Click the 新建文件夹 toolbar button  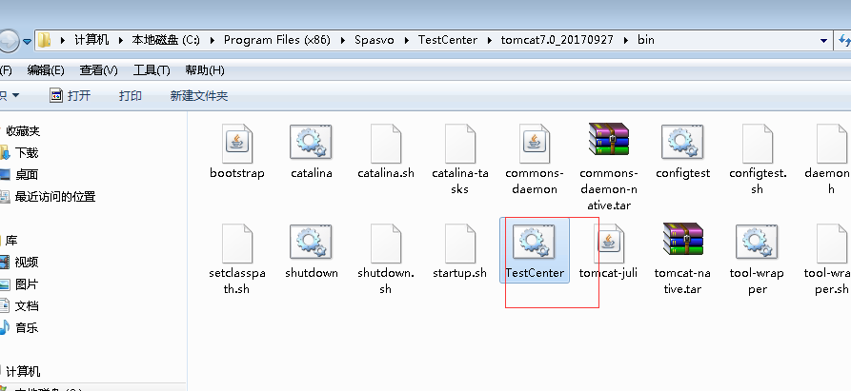[x=199, y=96]
